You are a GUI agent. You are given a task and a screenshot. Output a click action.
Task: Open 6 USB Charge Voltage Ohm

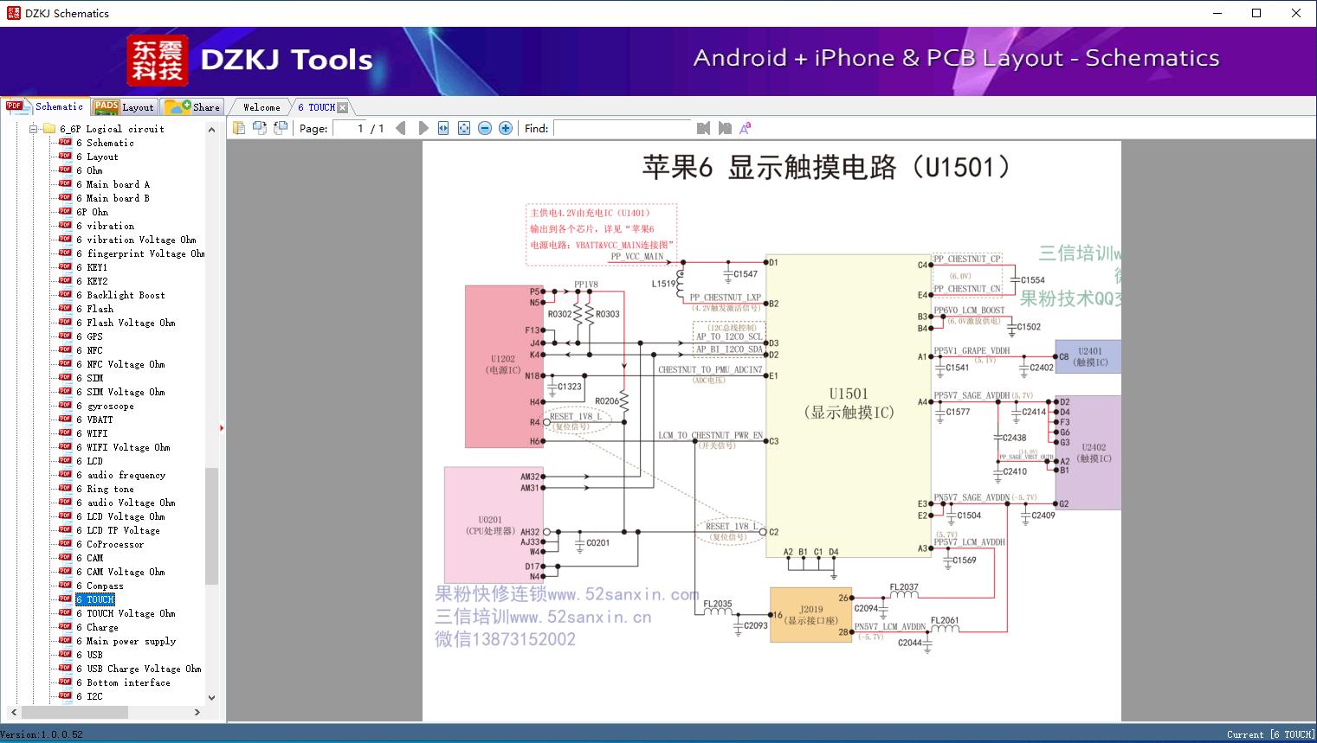(139, 669)
